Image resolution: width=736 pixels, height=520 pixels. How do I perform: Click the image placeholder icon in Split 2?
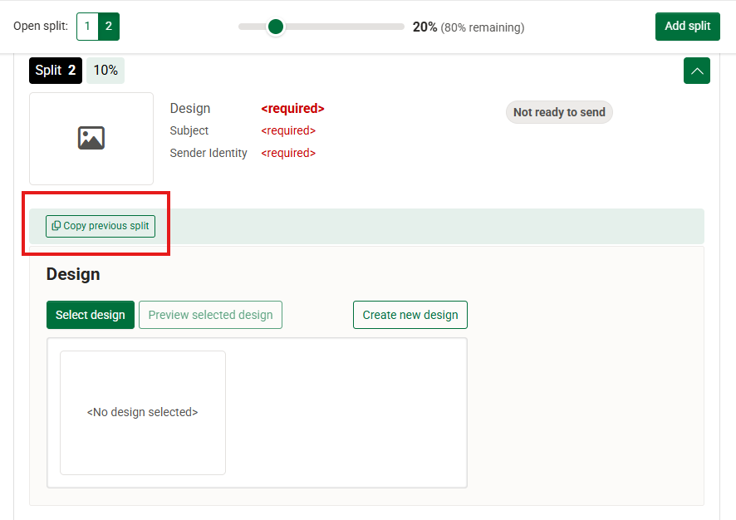point(91,138)
